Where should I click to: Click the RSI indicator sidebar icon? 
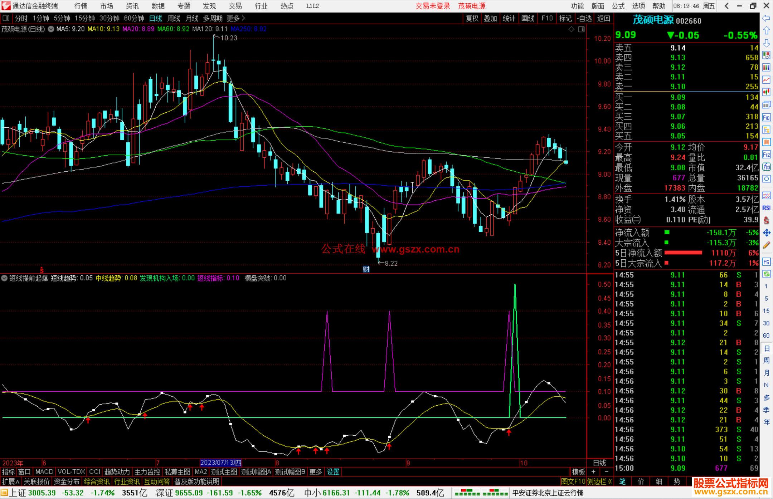766,208
